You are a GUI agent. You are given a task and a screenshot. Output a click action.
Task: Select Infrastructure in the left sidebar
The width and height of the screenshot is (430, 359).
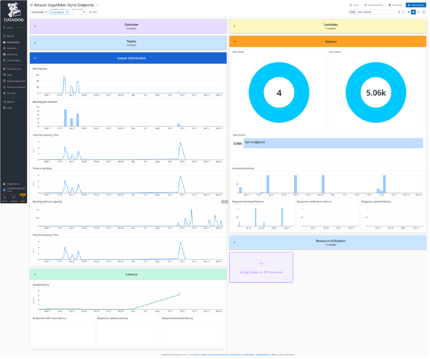click(x=14, y=69)
